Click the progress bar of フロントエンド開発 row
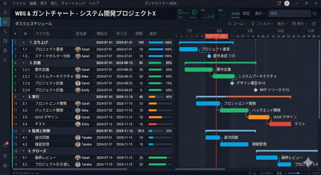Image resolution: width=321 pixels, height=175 pixels. pyautogui.click(x=160, y=104)
